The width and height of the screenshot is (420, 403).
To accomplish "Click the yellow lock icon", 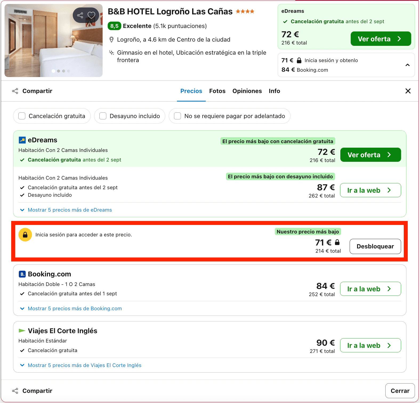I will tap(25, 235).
